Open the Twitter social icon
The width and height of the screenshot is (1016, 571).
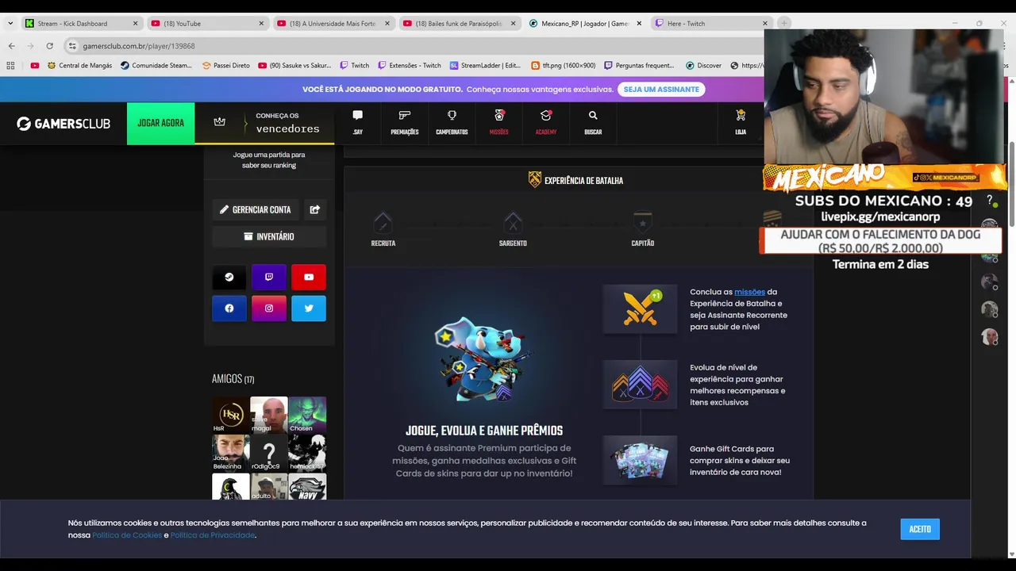[309, 308]
